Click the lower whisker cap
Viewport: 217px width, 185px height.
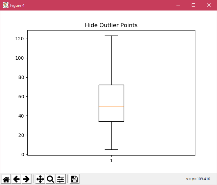coord(111,149)
